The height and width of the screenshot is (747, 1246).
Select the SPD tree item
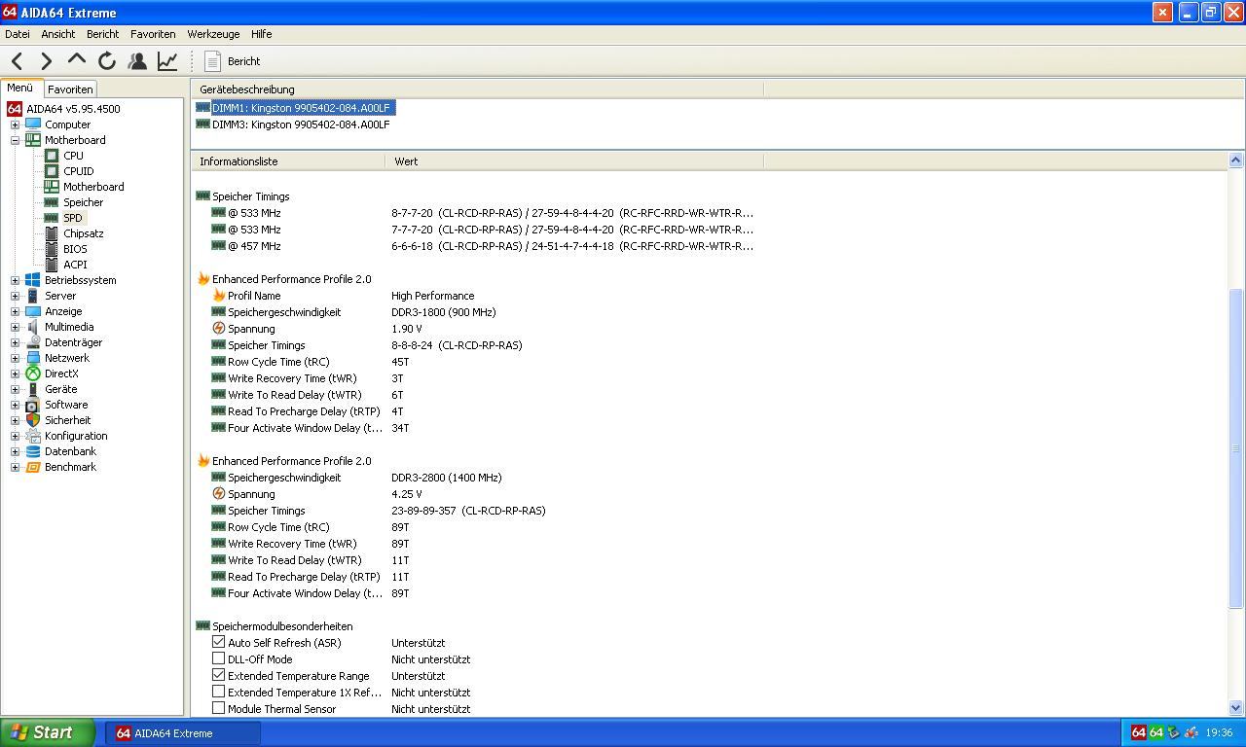73,218
